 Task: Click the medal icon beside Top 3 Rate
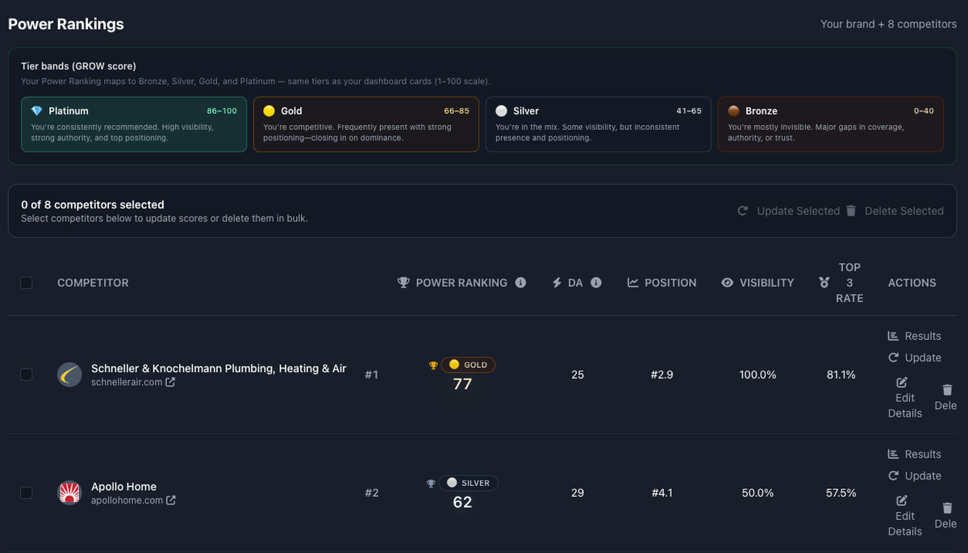[824, 283]
